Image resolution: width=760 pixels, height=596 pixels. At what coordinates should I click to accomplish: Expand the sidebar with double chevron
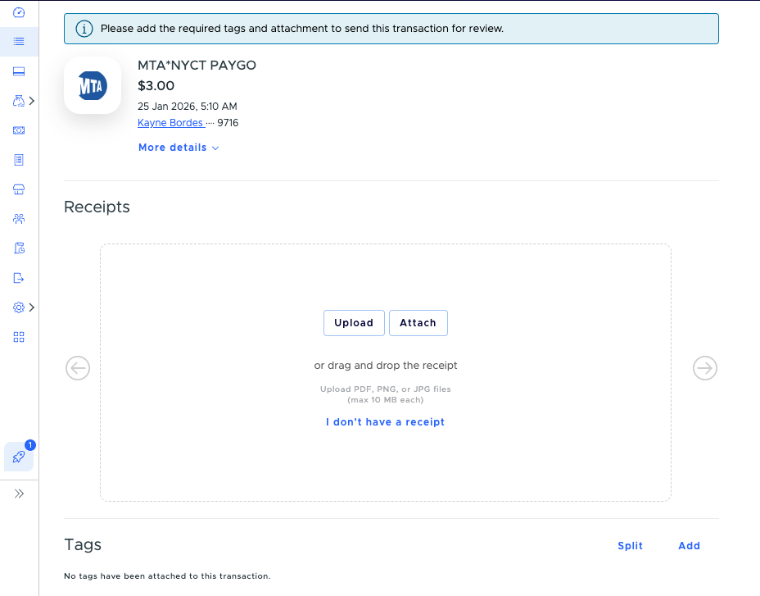[19, 494]
